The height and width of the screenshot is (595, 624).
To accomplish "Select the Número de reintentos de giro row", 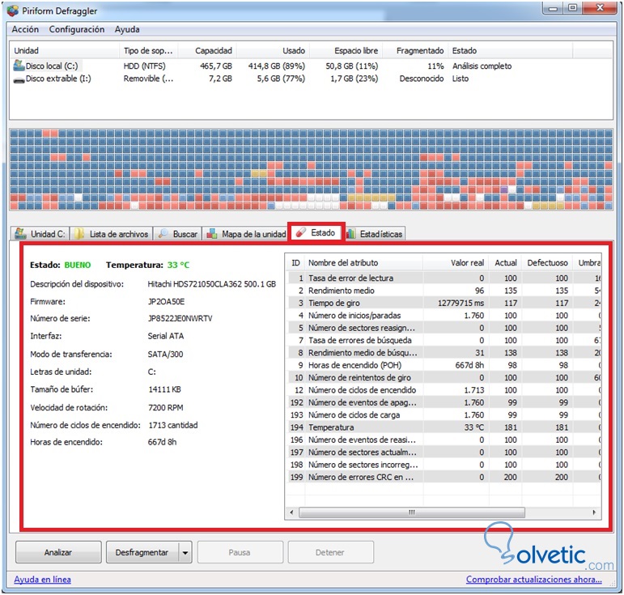I will tap(444, 377).
